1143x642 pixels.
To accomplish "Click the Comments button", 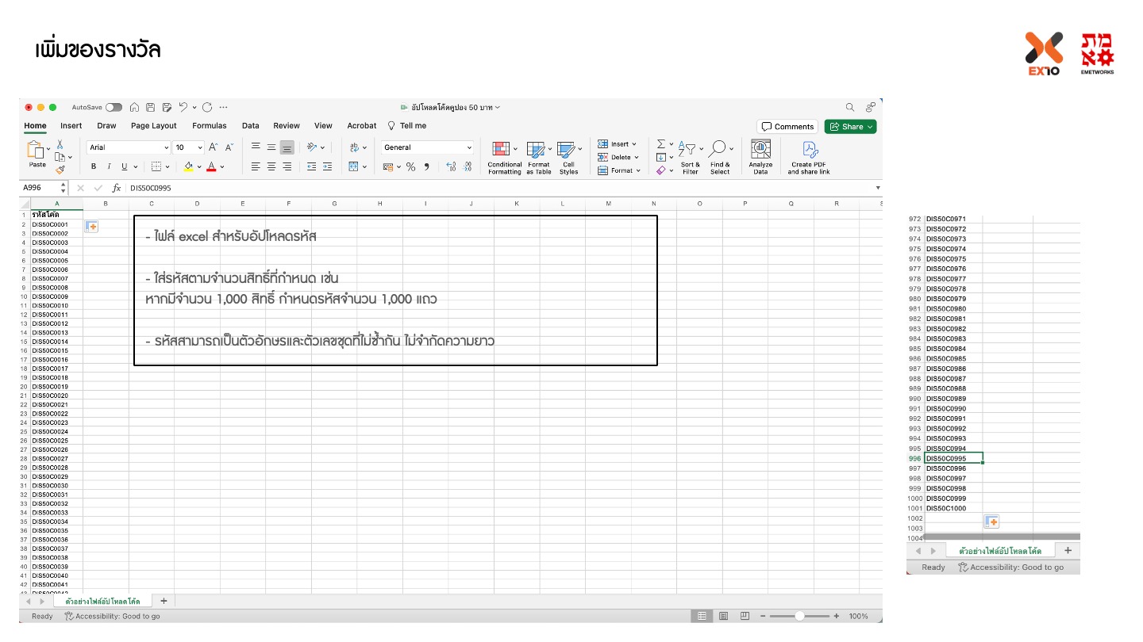I will coord(787,127).
